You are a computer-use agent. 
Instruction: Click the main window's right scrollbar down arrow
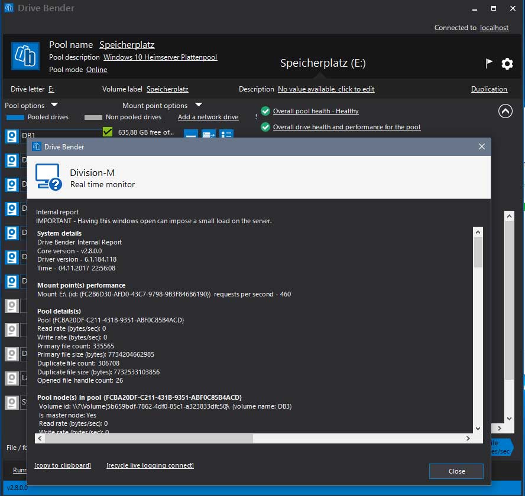click(x=509, y=419)
